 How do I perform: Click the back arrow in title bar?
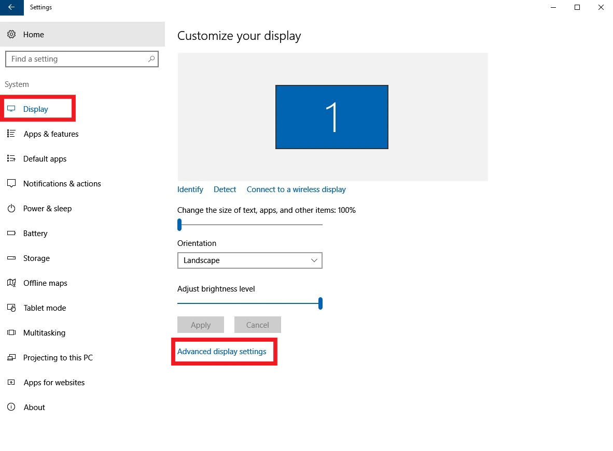(11, 7)
